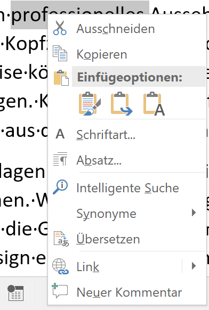Screen dimensions: 209x310
Task: Click the Neuer Kommentar speech bubble icon
Action: [60, 291]
